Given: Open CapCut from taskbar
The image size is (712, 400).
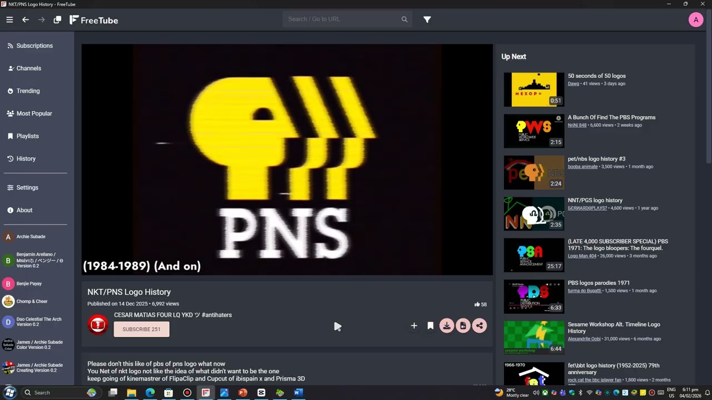Looking at the screenshot, I should [261, 393].
